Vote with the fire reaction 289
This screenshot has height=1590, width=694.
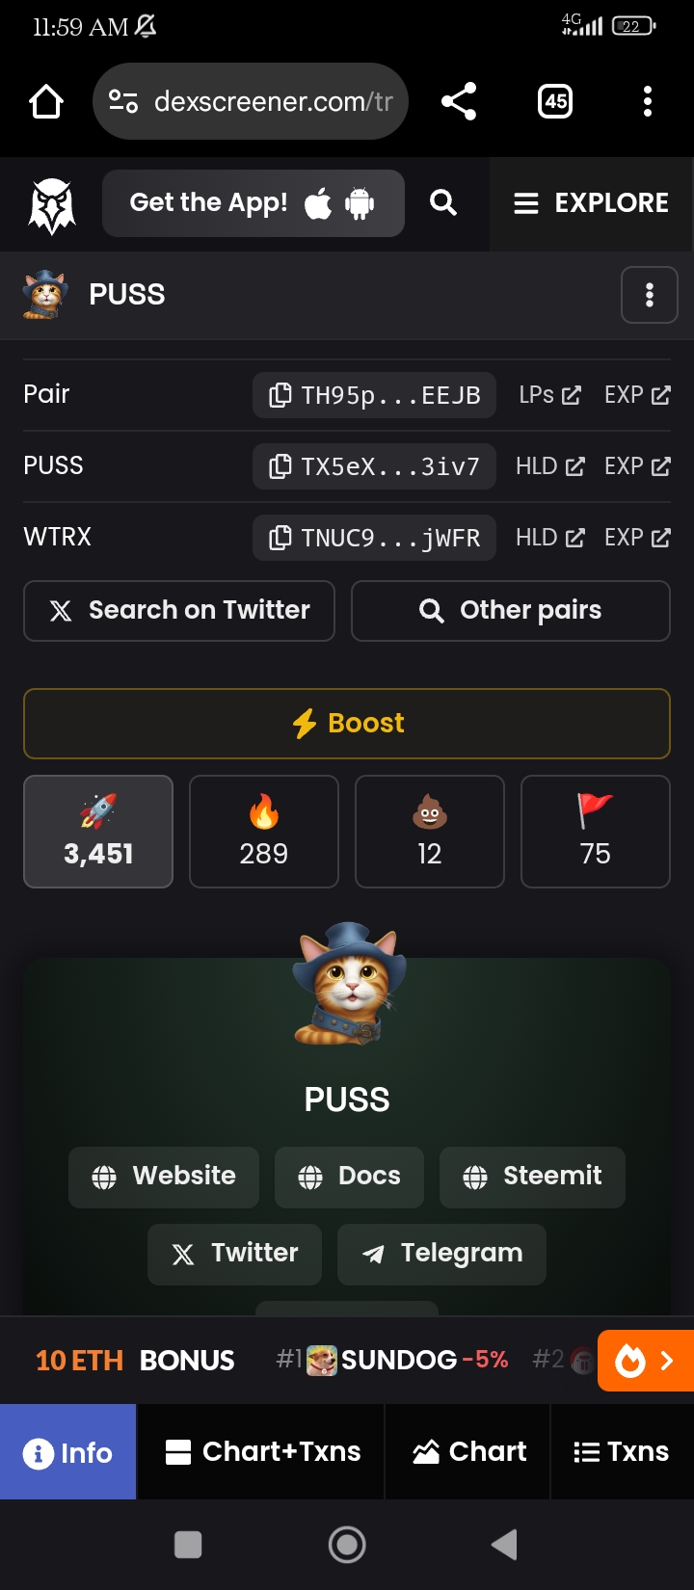[x=264, y=832]
